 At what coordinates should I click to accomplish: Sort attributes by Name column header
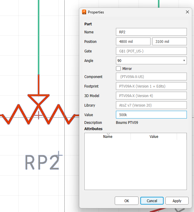point(108,137)
